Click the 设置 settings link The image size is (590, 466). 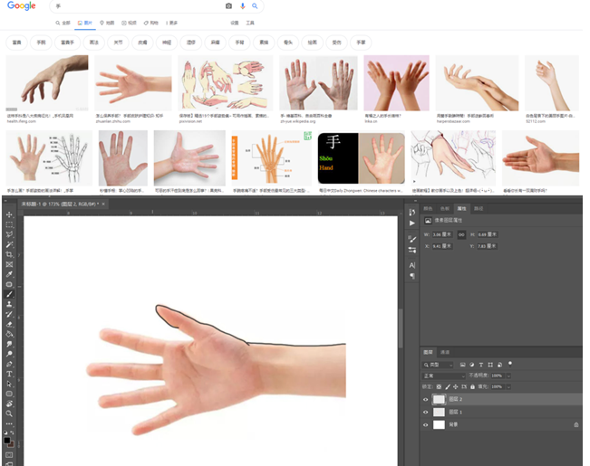[x=235, y=23]
